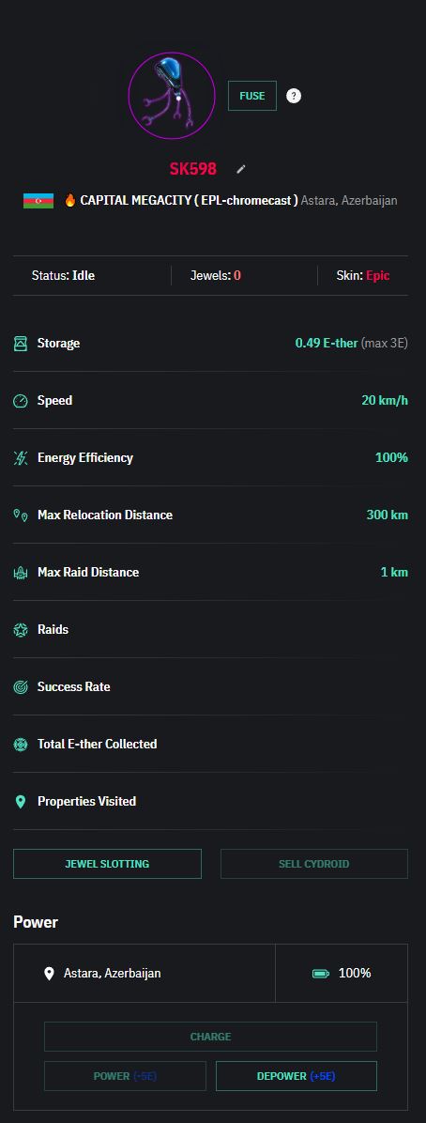The image size is (426, 1123).
Task: Click the CHARGE button
Action: click(210, 1037)
